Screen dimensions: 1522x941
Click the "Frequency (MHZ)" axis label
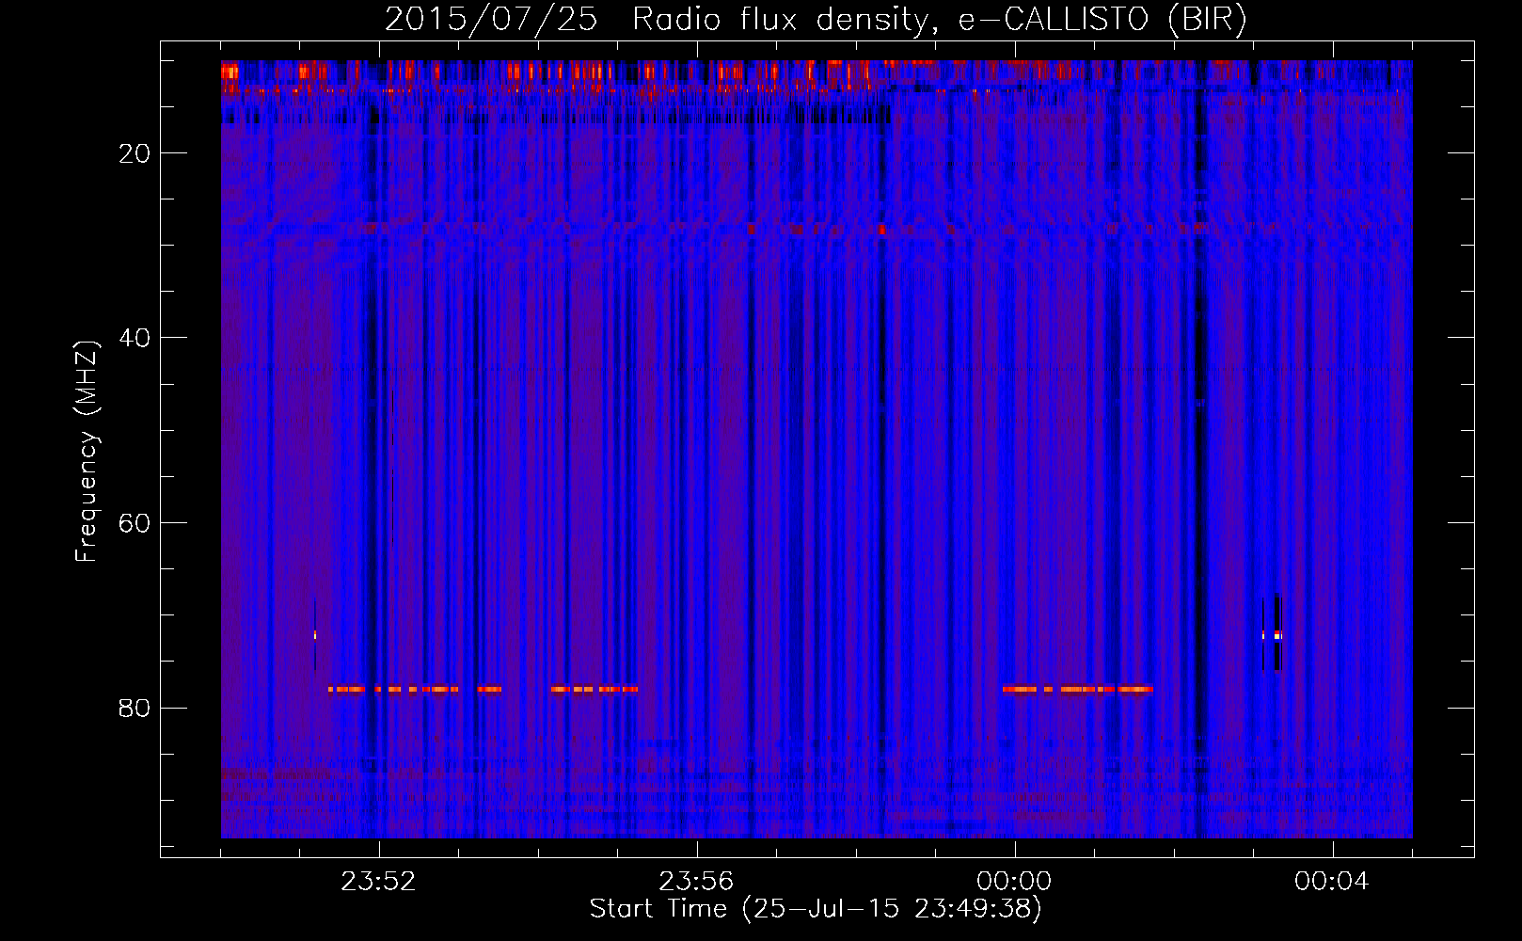pos(87,452)
